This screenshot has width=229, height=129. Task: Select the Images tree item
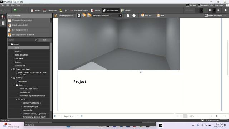click(18, 62)
